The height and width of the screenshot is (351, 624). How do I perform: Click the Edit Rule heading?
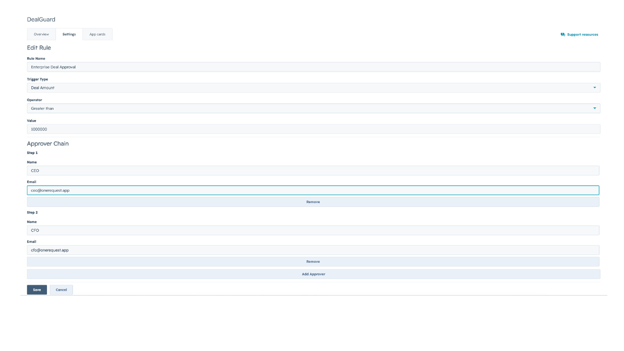coord(39,48)
